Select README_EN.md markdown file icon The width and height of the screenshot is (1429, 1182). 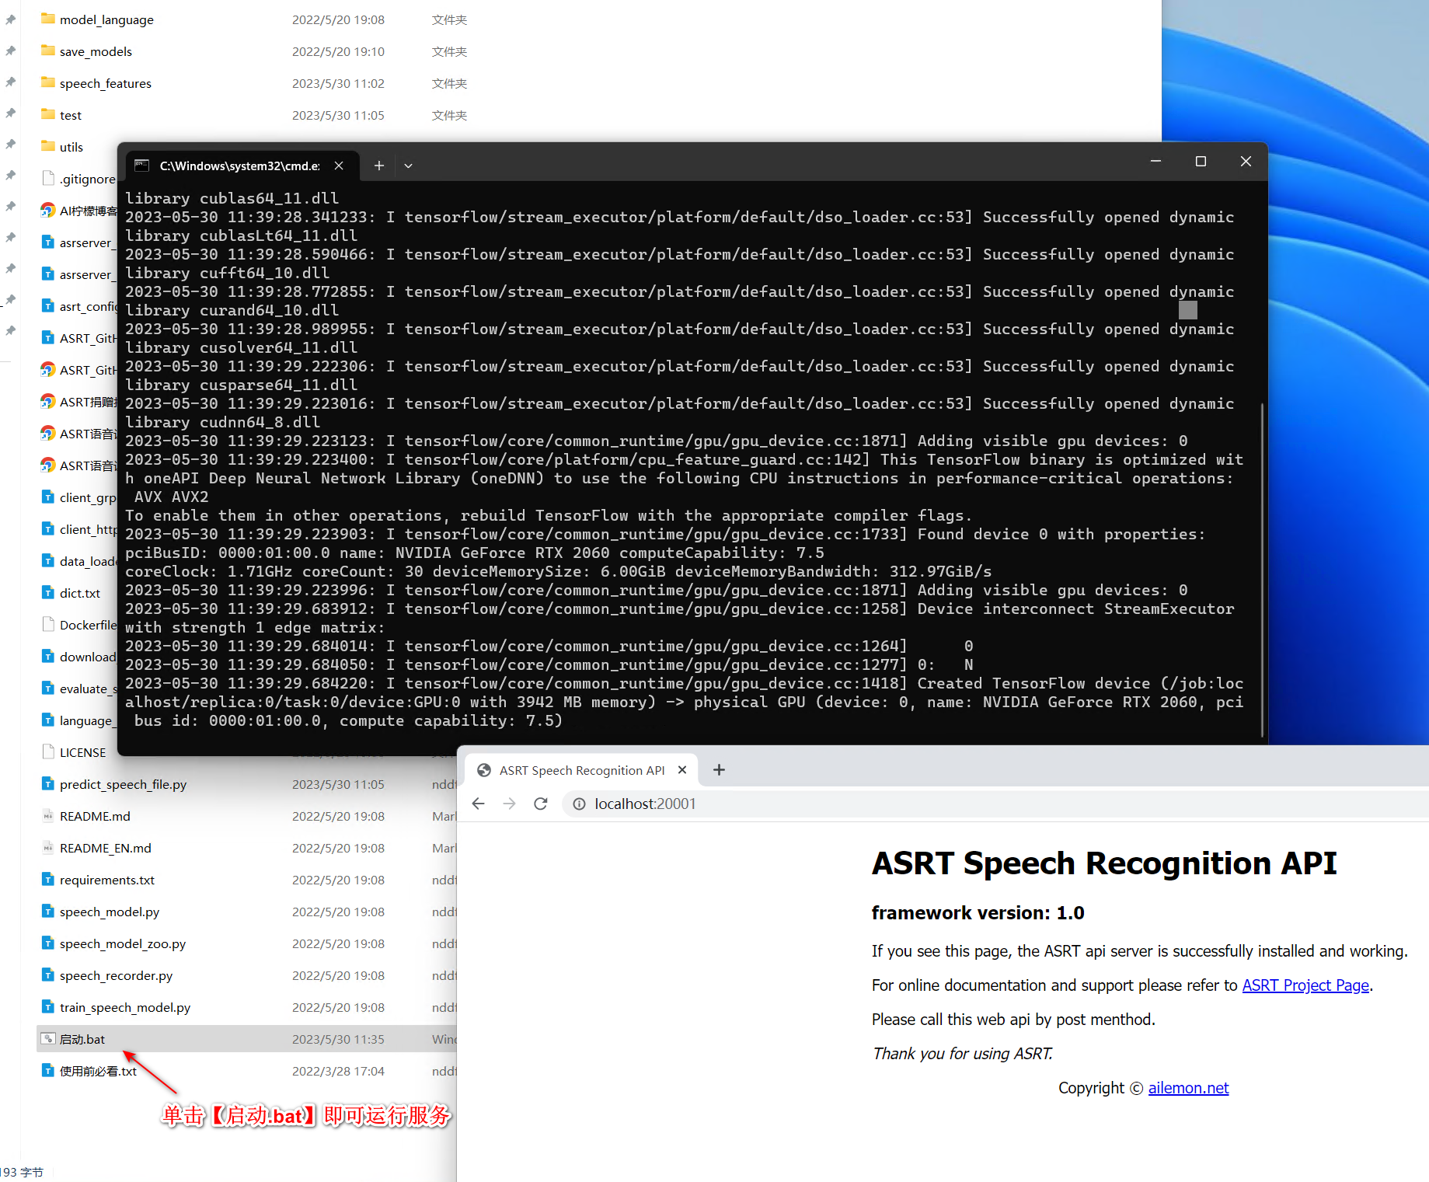pyautogui.click(x=48, y=847)
